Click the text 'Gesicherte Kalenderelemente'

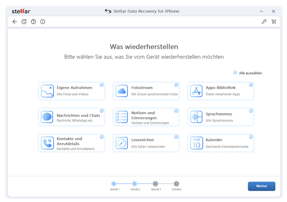pos(227,146)
